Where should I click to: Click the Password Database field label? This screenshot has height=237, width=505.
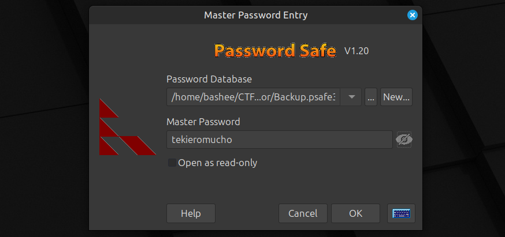pos(209,79)
